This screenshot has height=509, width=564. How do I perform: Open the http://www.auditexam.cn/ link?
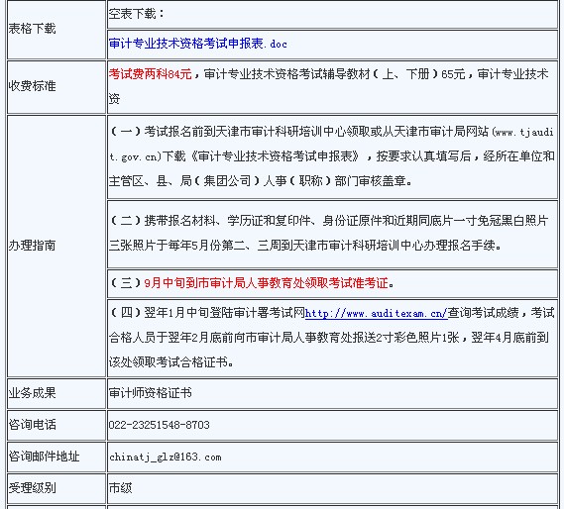tap(377, 314)
